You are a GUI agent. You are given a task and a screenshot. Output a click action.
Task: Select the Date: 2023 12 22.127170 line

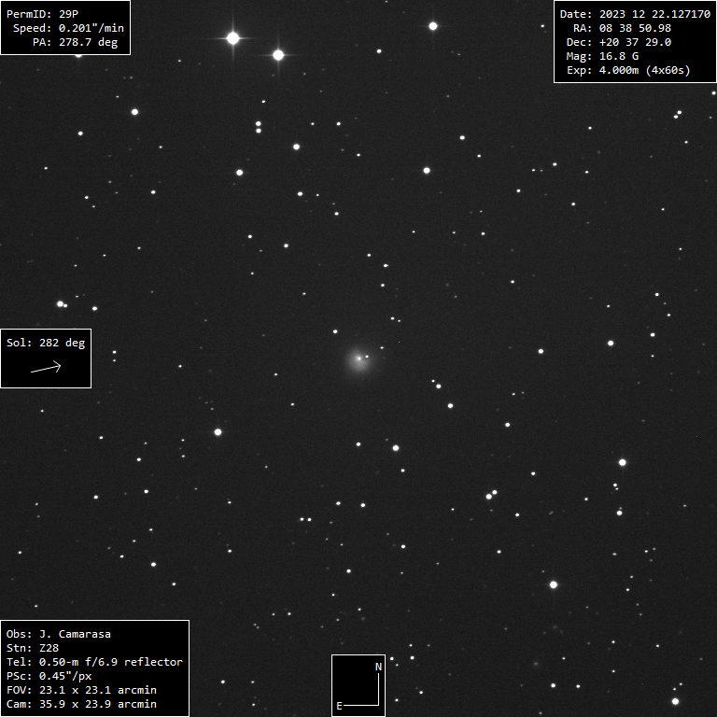635,14
